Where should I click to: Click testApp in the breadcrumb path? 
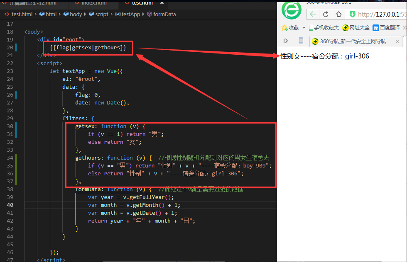pos(130,14)
